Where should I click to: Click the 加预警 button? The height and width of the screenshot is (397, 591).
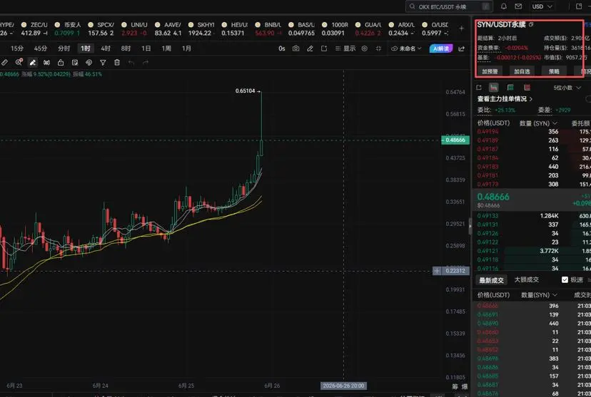pos(490,71)
